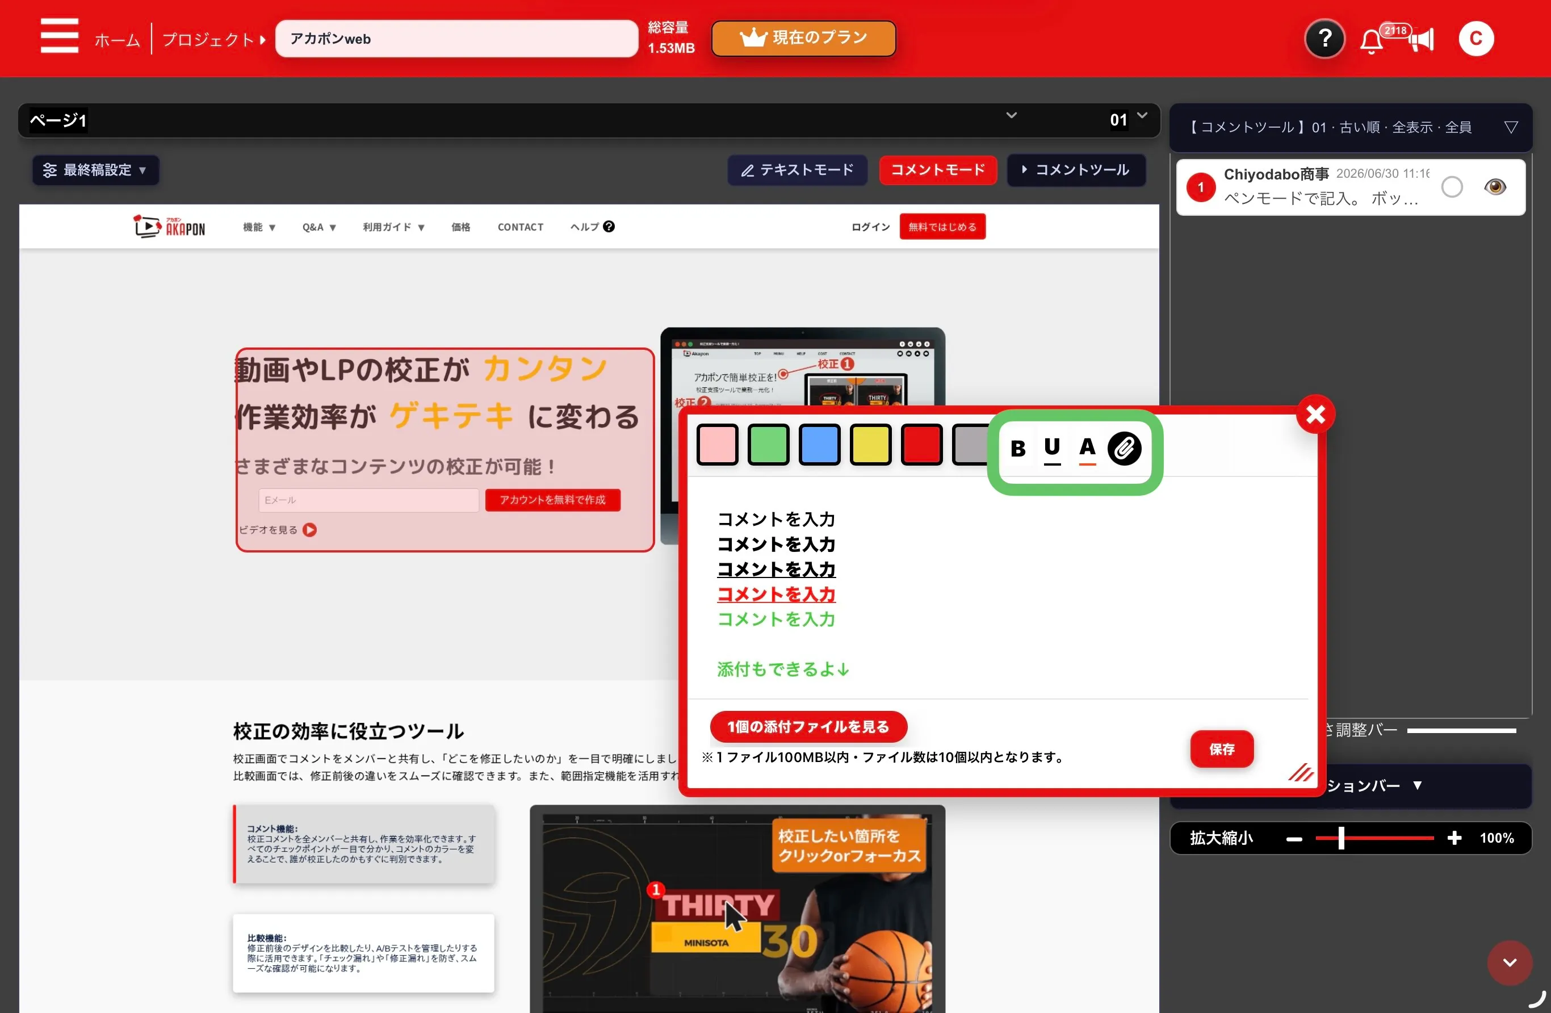
Task: Open notifications bell with 2118 badge
Action: tap(1371, 41)
